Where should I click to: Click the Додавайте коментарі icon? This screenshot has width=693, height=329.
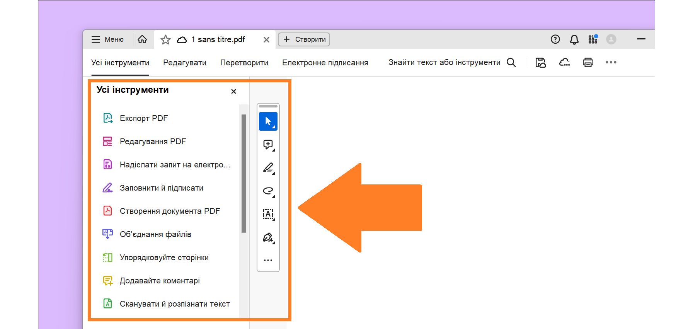pos(108,281)
